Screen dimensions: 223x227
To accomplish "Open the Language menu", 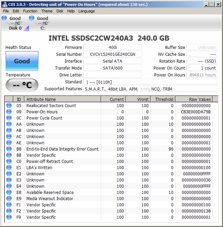I will 86,11.
